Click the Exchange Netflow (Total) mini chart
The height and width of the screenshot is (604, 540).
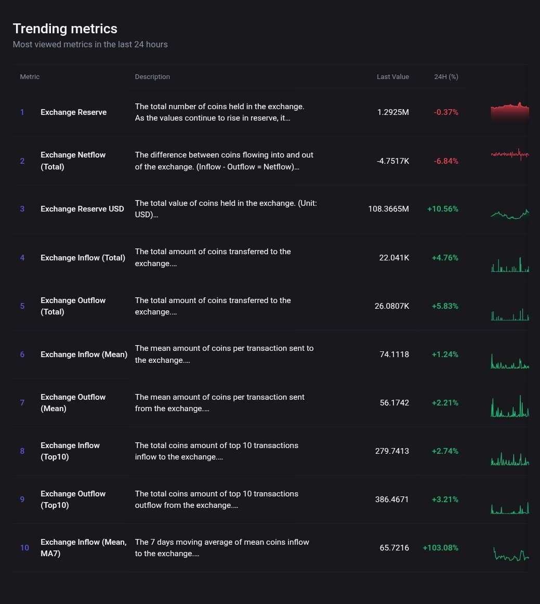tap(509, 154)
